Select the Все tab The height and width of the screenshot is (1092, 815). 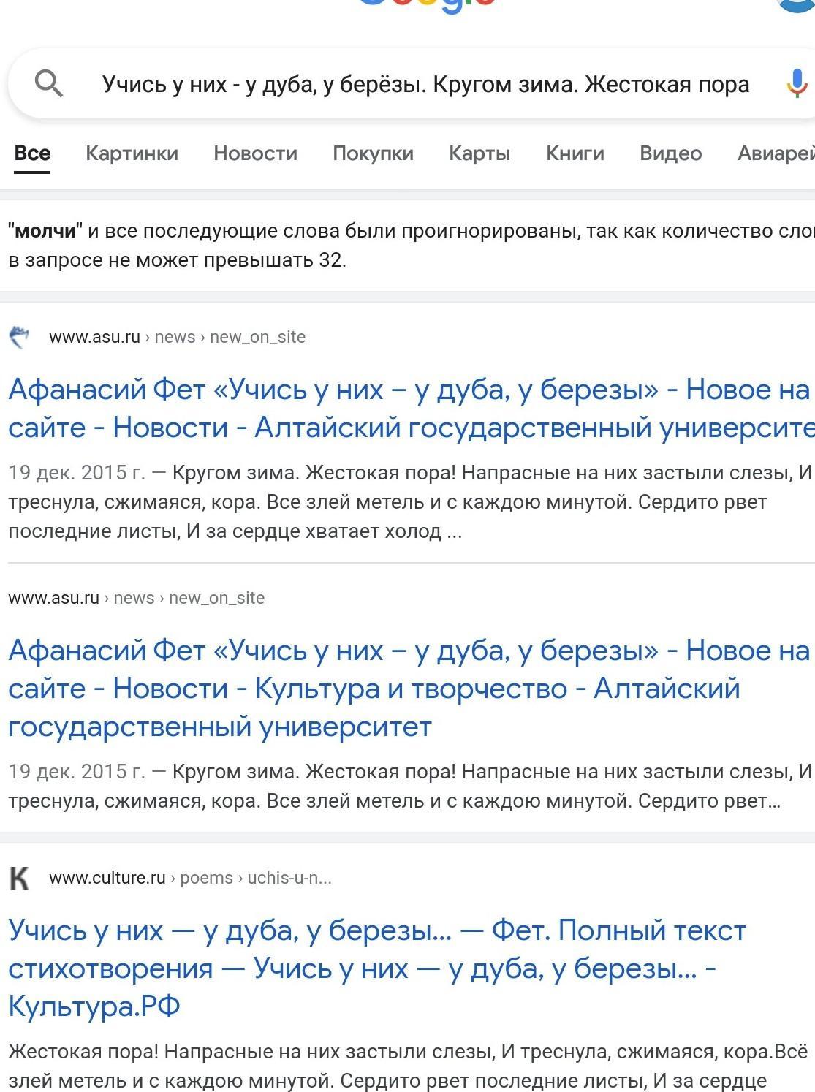tap(32, 153)
